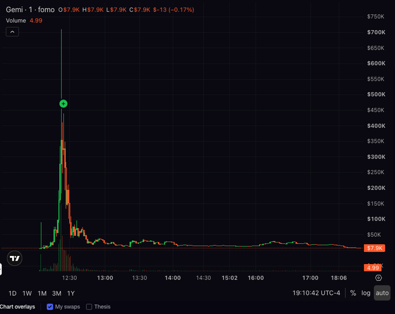
Task: Click the 4.99 volume axis label
Action: tap(372, 268)
